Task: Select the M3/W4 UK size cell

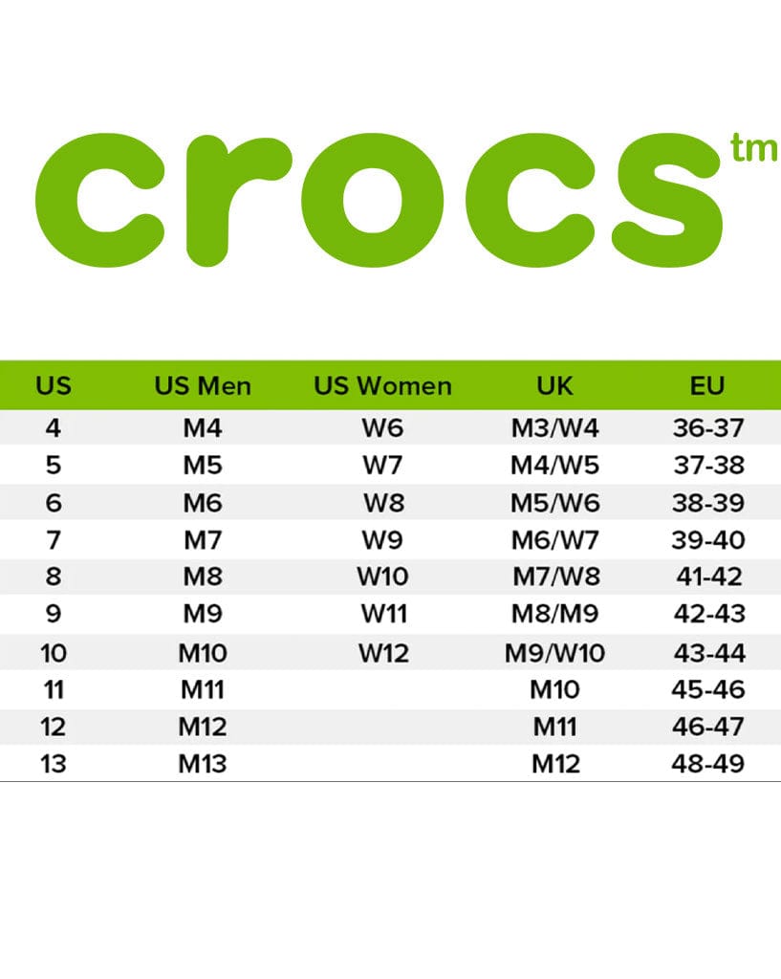Action: click(x=555, y=428)
